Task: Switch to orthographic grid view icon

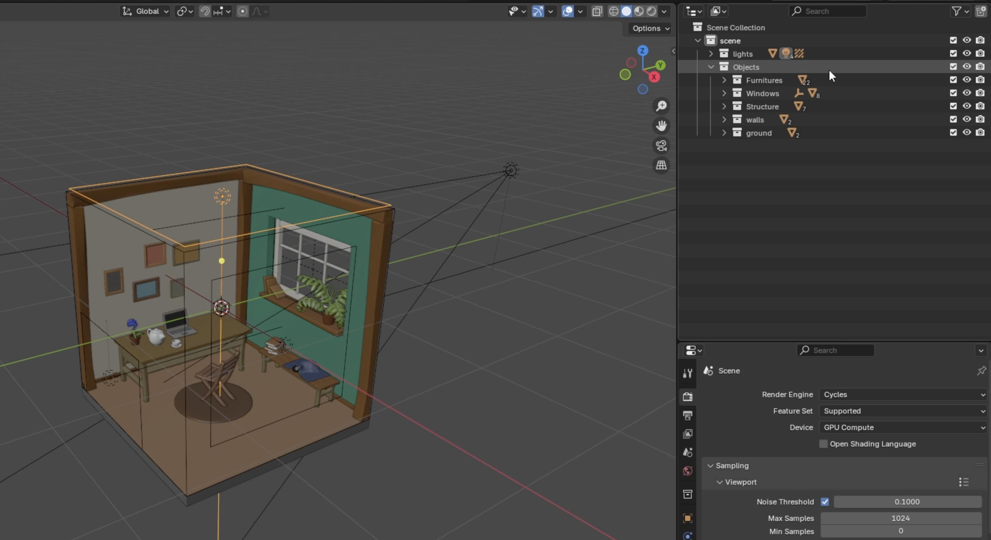Action: pyautogui.click(x=661, y=165)
